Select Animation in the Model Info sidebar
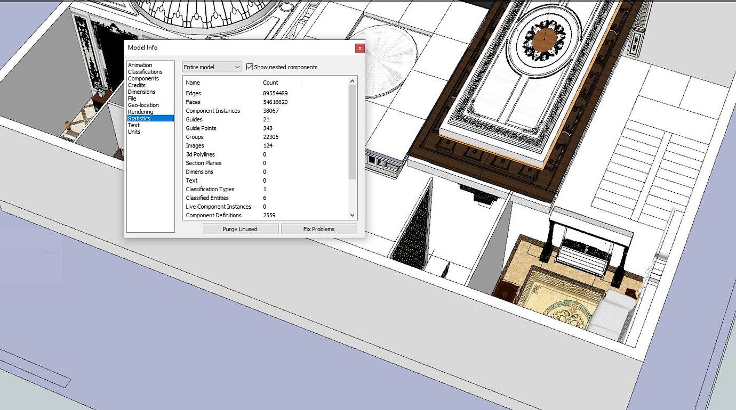This screenshot has width=736, height=410. click(139, 64)
